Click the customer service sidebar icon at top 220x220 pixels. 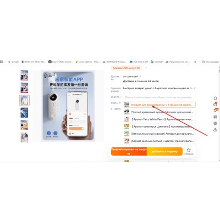[215, 98]
